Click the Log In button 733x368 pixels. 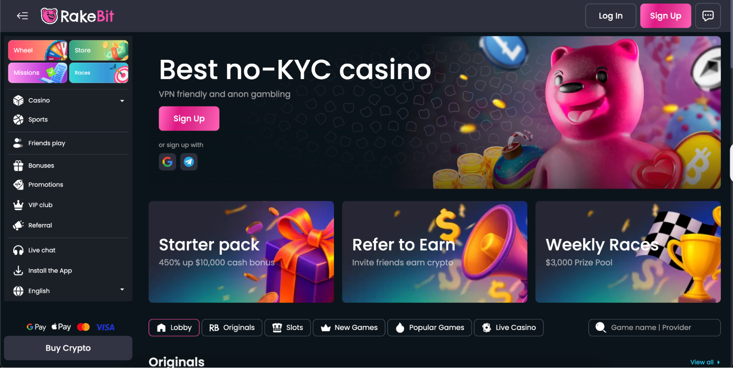[611, 16]
